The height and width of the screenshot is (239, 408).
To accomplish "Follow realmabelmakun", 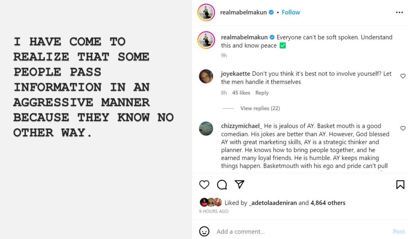I will pyautogui.click(x=291, y=12).
